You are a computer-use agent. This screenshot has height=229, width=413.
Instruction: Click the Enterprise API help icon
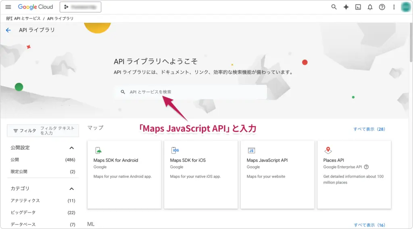point(366,167)
